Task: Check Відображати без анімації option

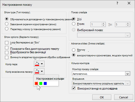Action: point(7,52)
